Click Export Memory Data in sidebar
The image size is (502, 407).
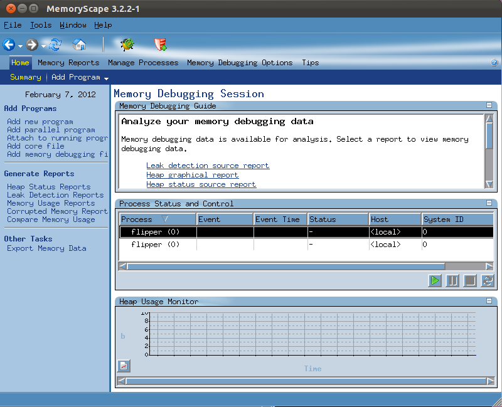[46, 248]
